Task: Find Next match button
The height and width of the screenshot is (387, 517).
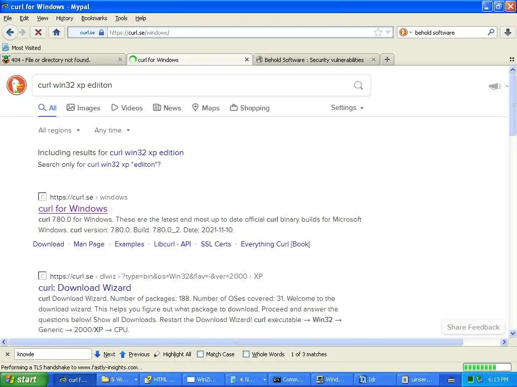Action: [105, 354]
